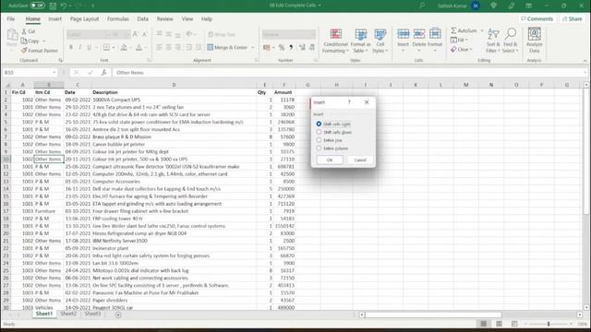
Task: Switch to Page Layout view icon
Action: 499,324
